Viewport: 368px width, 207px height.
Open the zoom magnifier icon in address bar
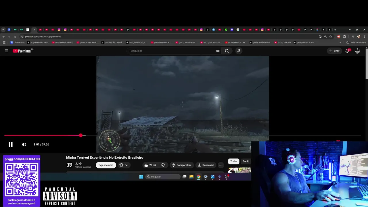coord(325,37)
